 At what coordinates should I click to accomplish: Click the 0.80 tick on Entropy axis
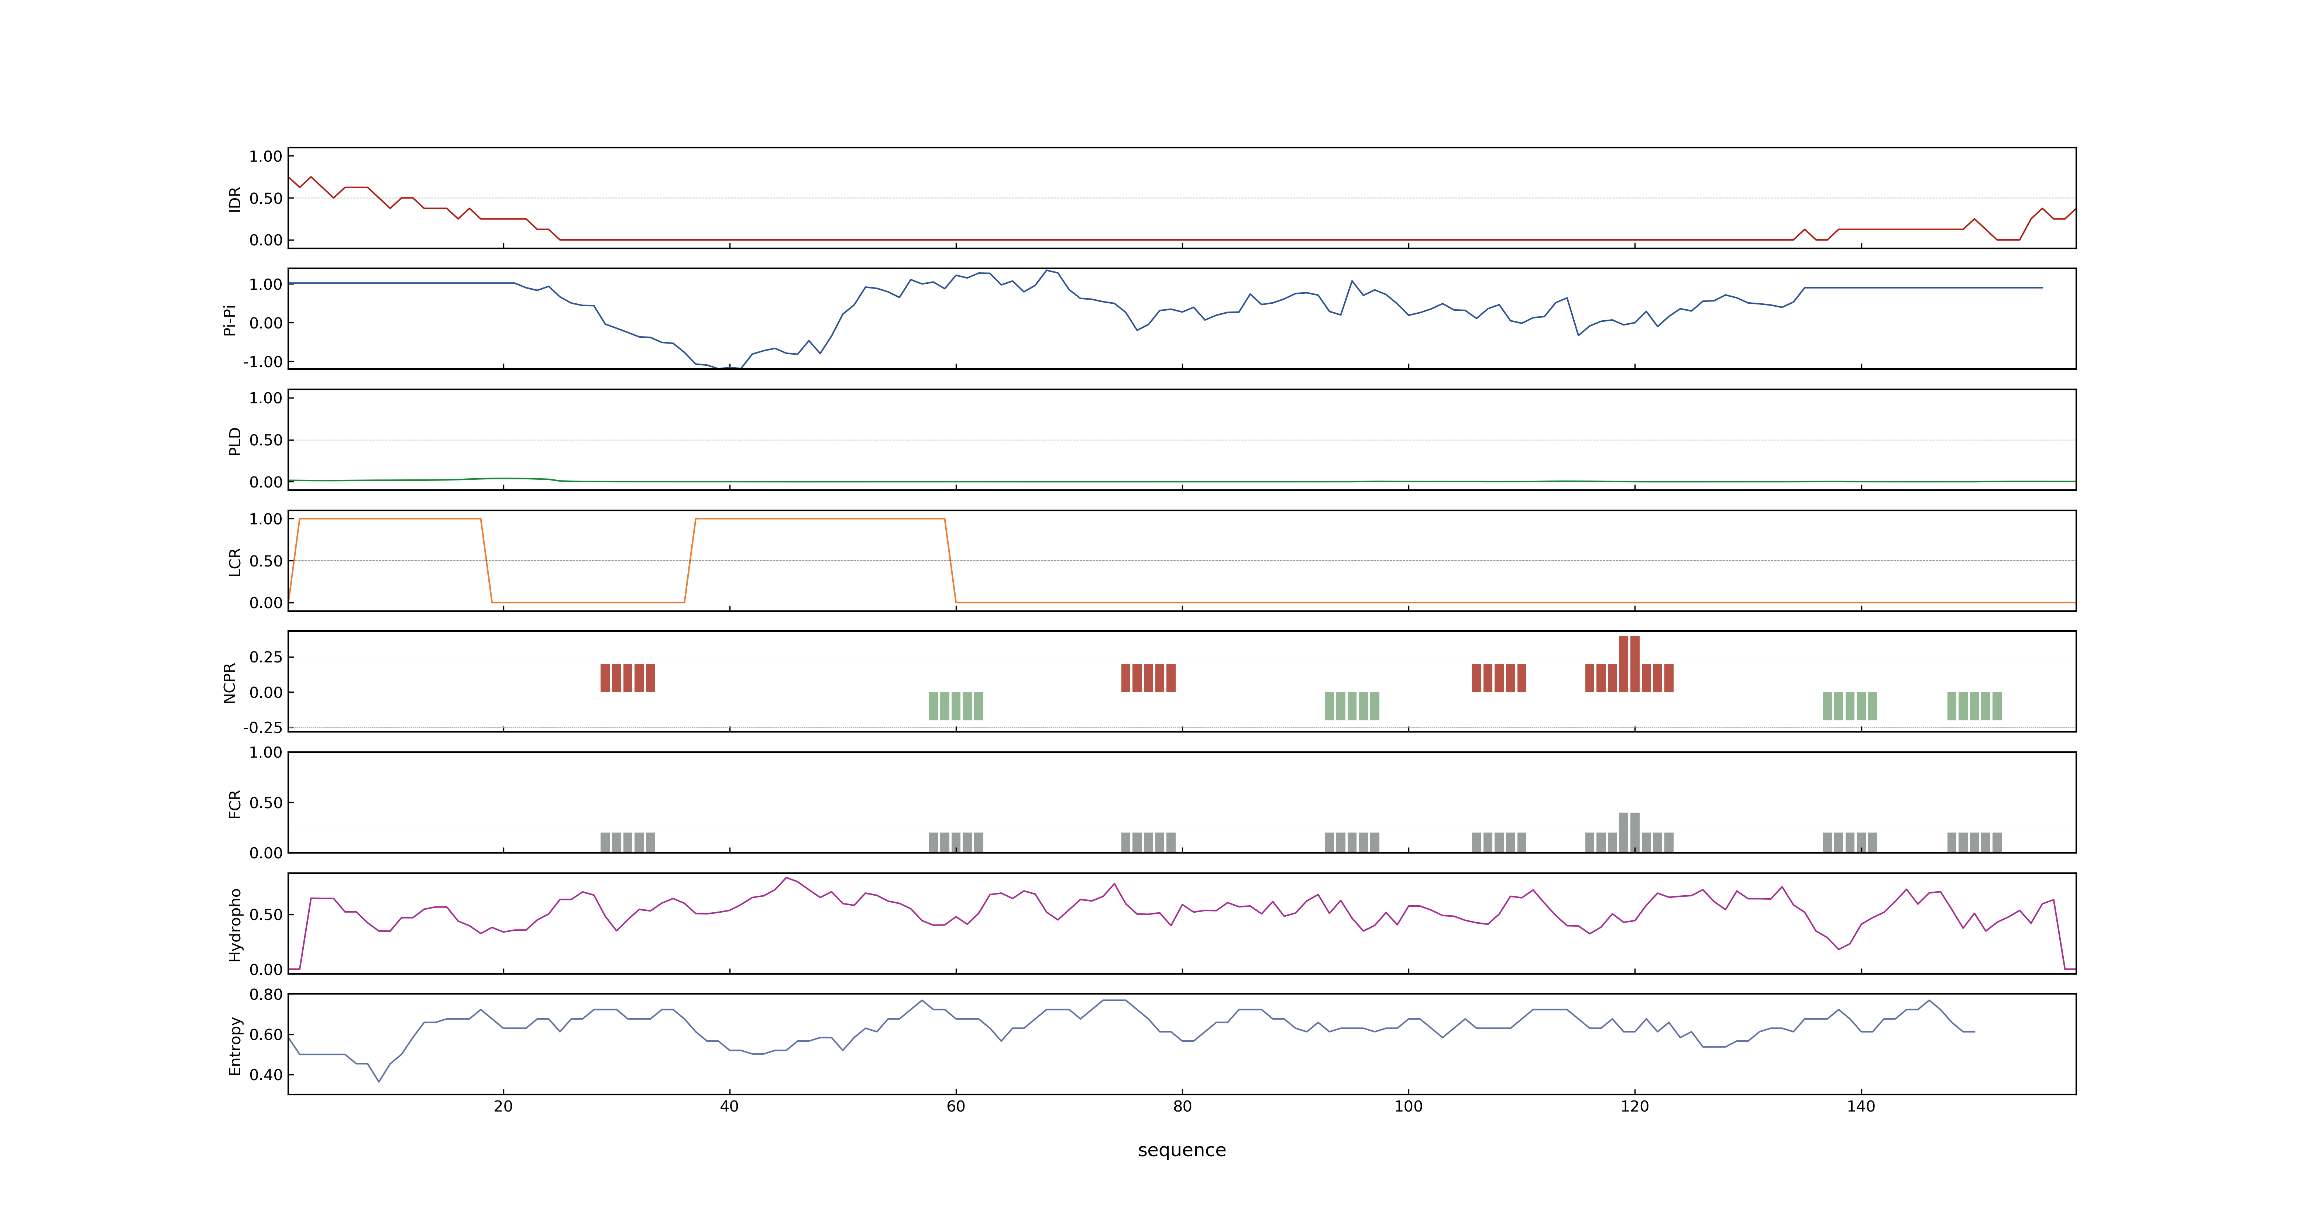coord(266,995)
